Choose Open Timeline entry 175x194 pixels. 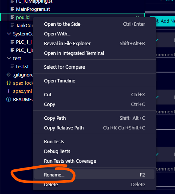[94, 81]
